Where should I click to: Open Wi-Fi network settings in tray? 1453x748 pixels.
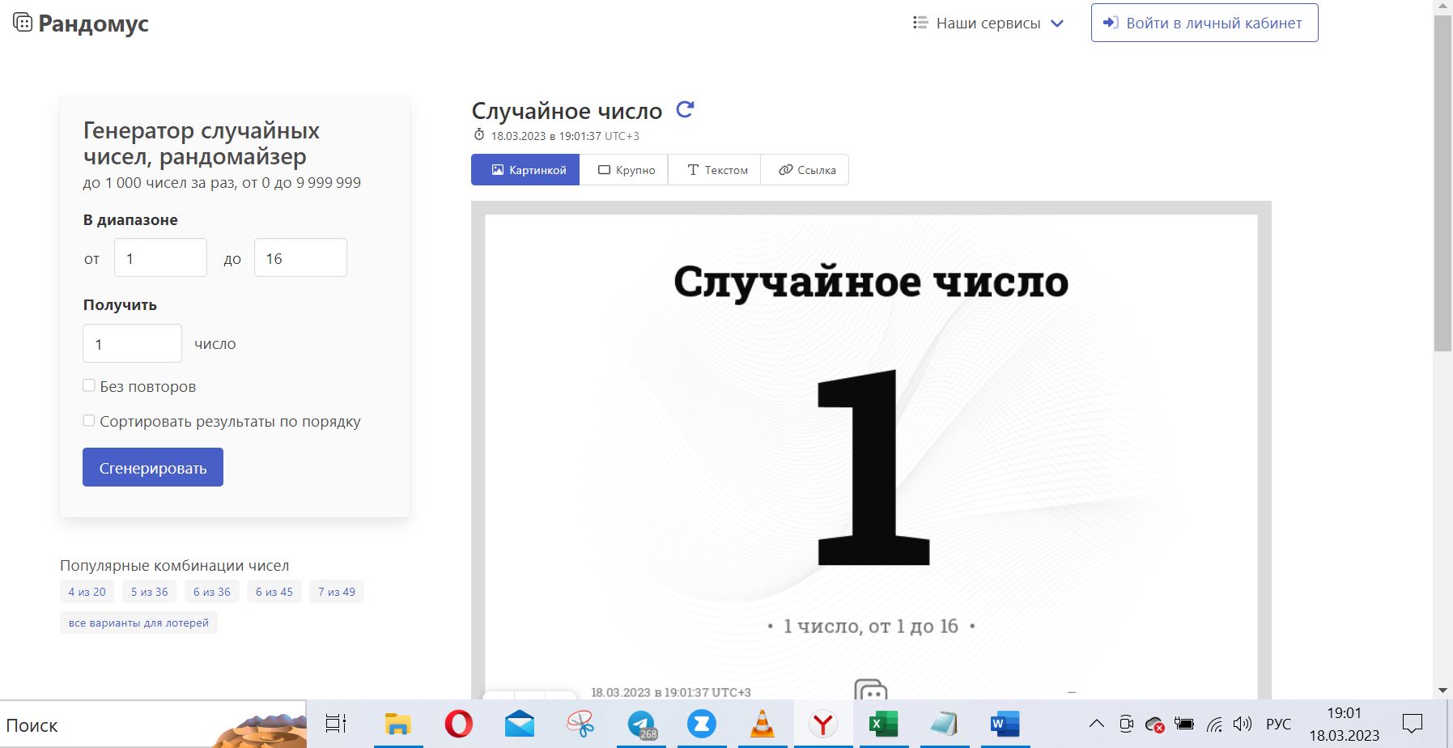1214,724
